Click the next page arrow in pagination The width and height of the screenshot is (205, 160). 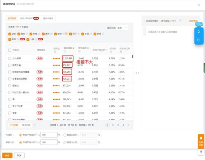coord(128,125)
